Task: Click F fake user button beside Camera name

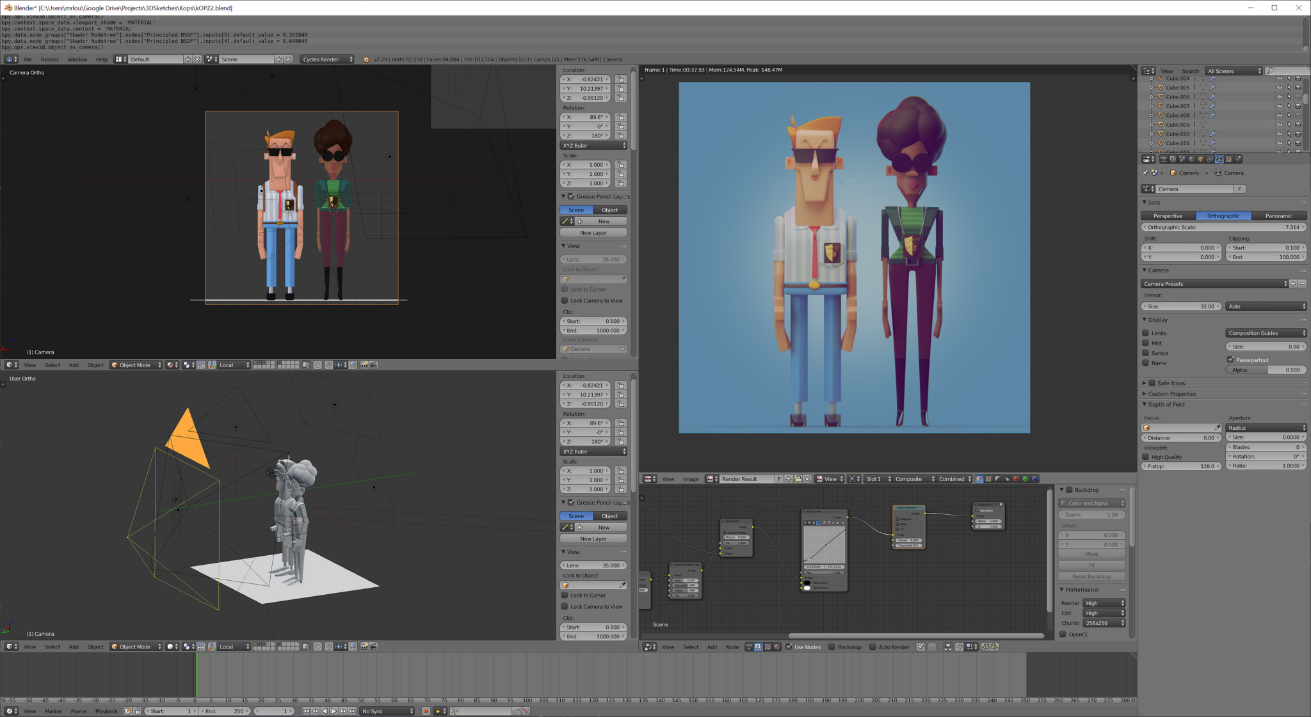Action: 1240,189
